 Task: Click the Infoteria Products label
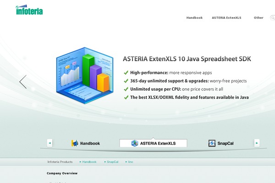point(60,162)
